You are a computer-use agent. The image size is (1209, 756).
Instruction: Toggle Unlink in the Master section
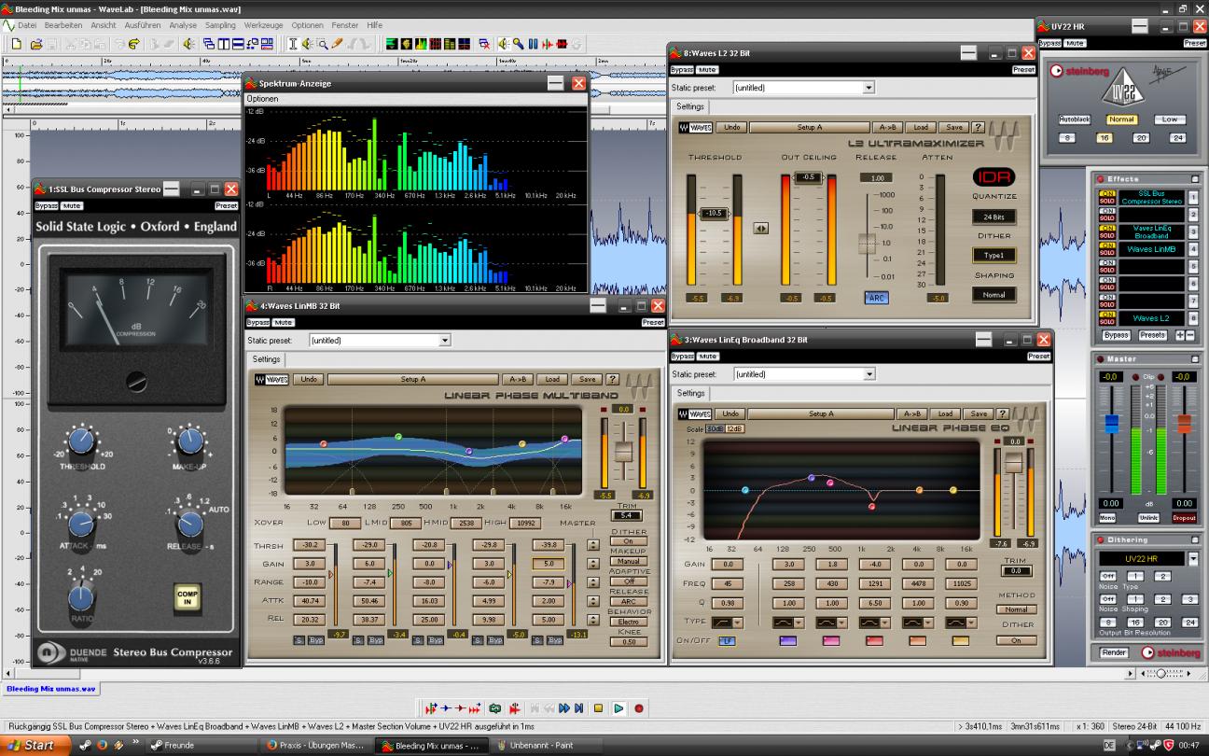point(1148,517)
